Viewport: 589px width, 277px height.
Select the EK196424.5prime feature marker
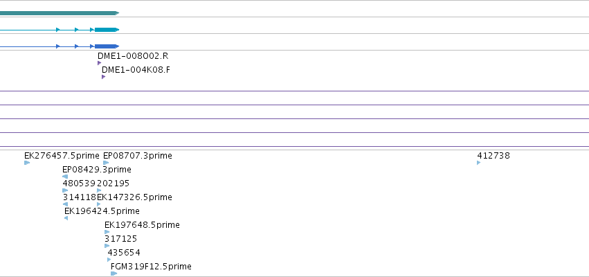click(x=66, y=218)
